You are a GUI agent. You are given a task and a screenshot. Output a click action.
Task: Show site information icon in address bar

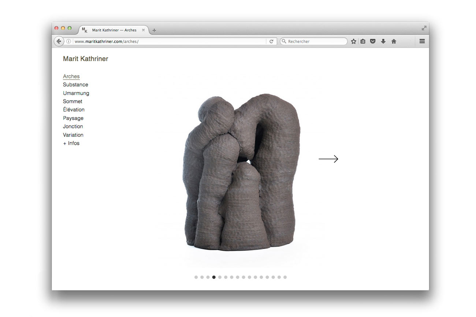pyautogui.click(x=68, y=41)
